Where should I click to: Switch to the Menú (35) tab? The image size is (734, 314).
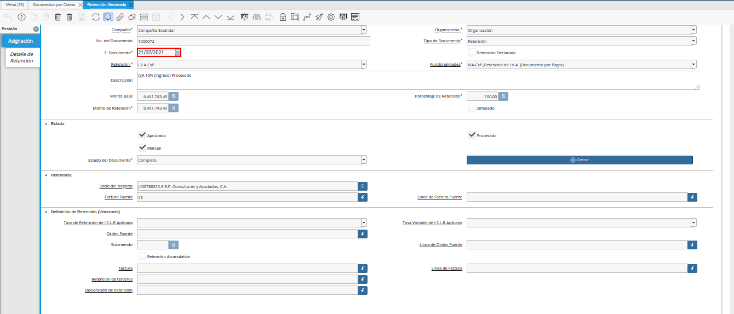[15, 4]
